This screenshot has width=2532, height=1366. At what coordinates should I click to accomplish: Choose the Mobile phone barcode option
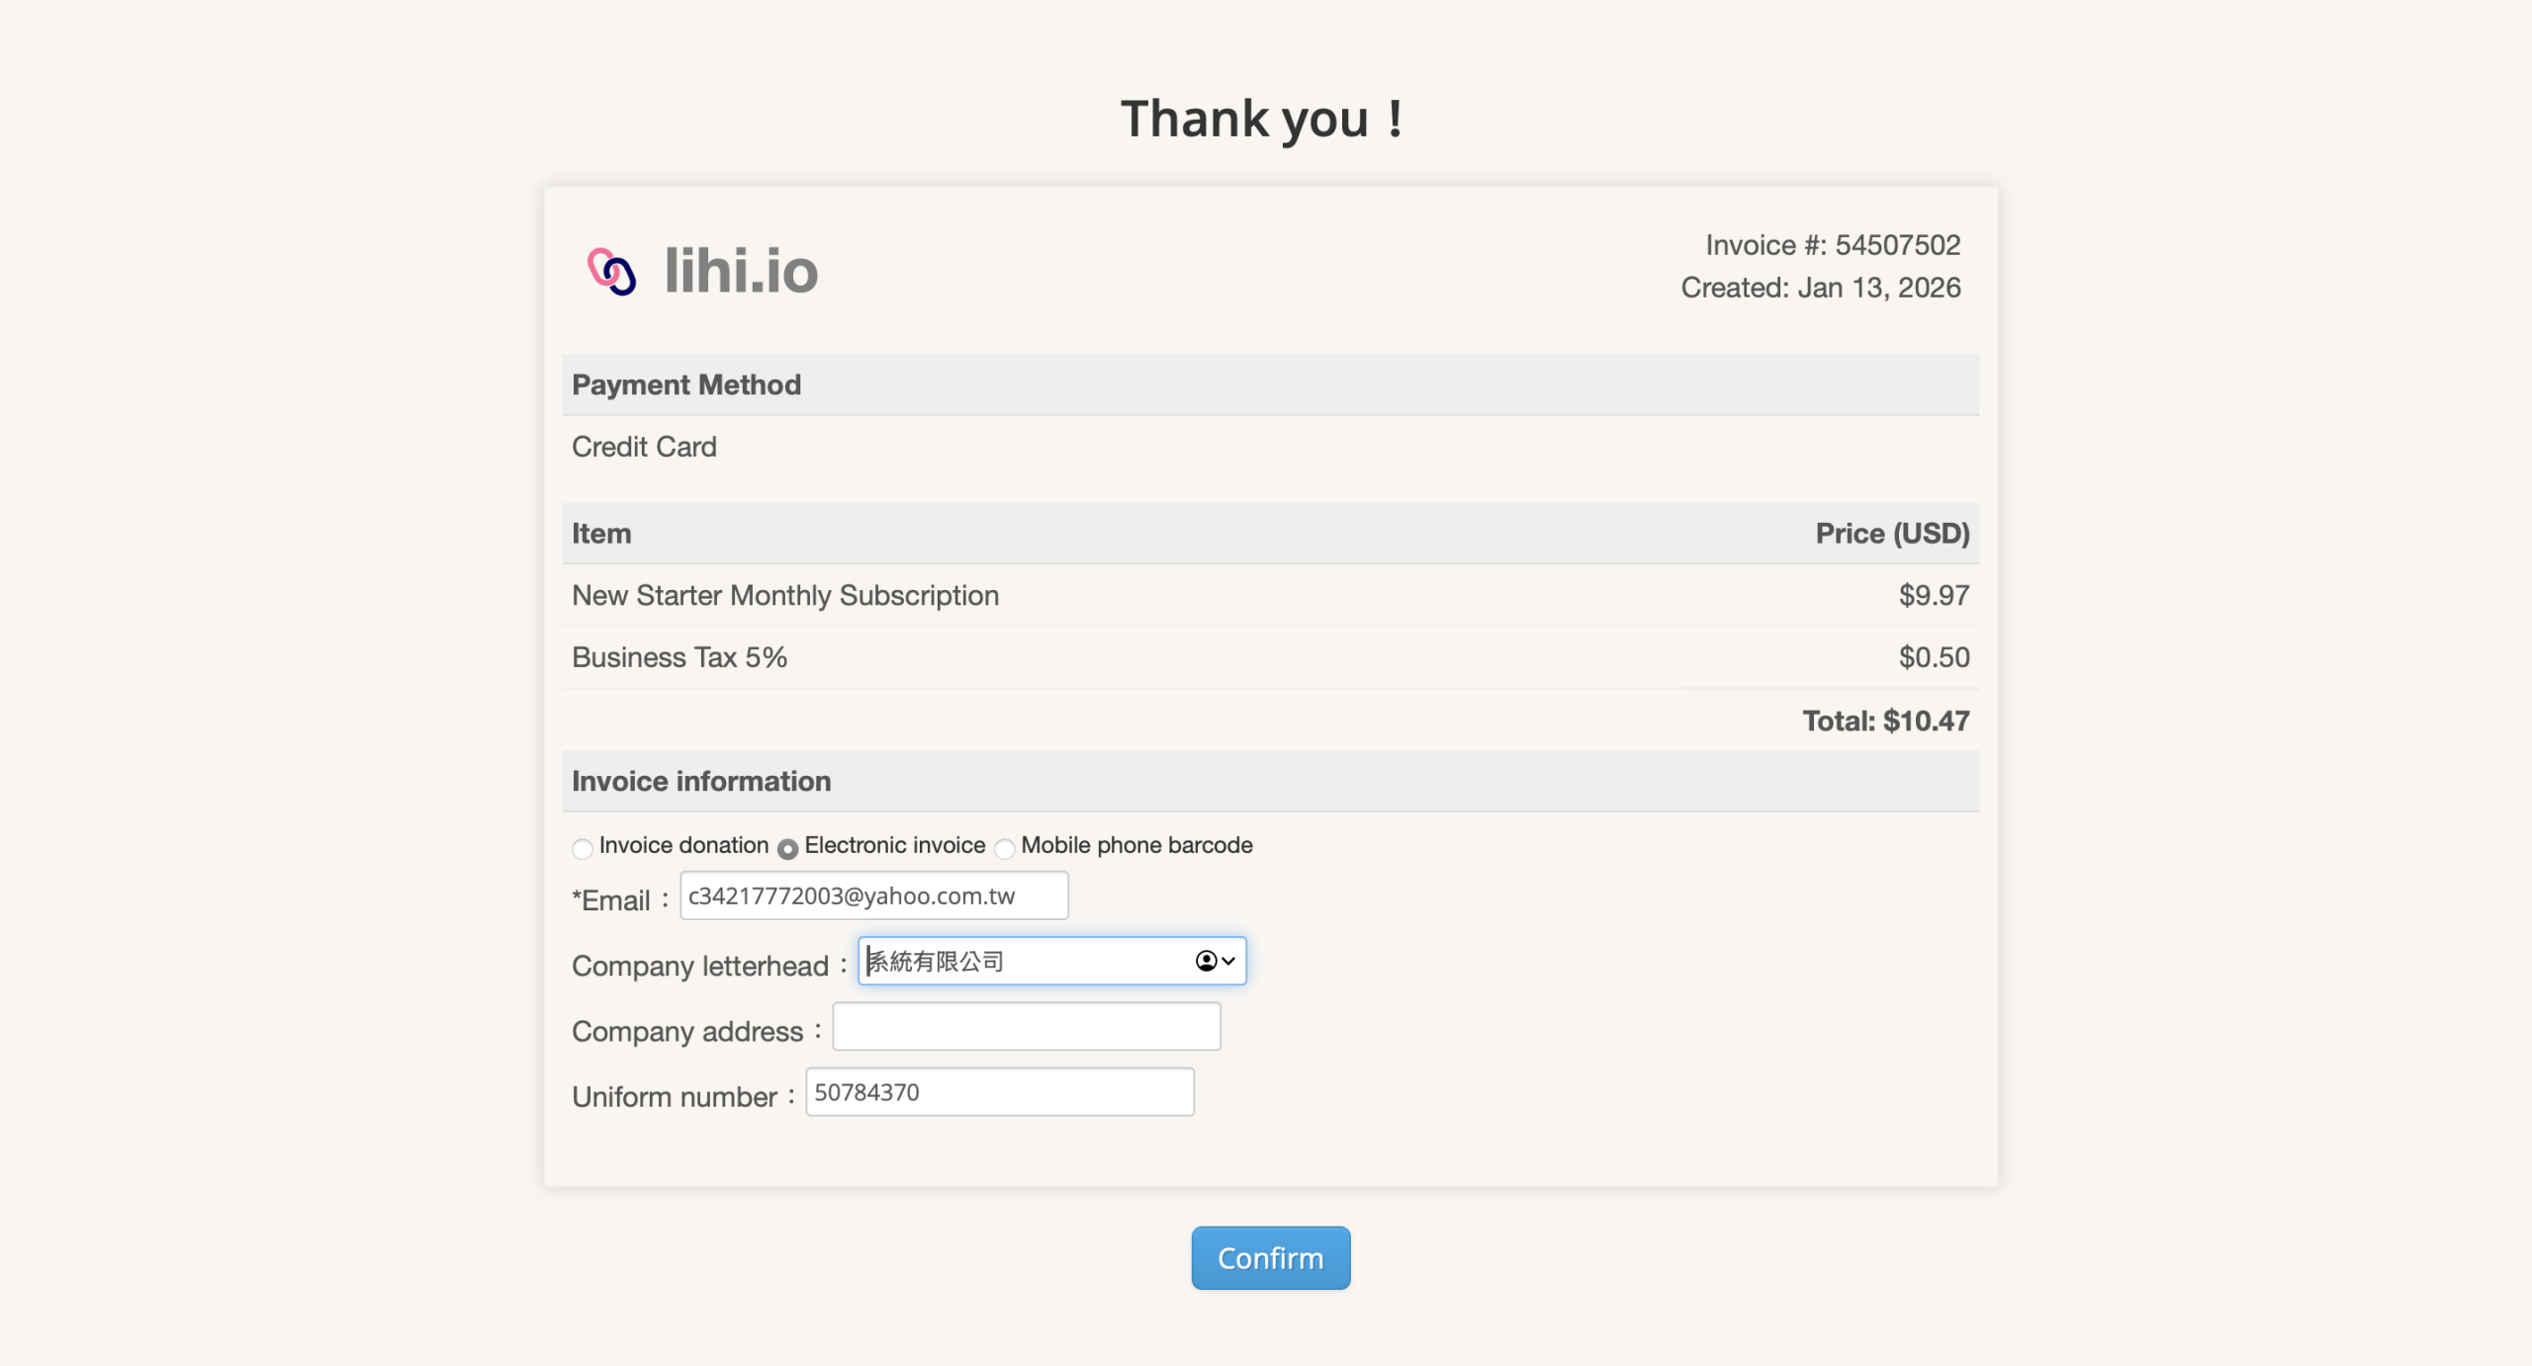1005,848
